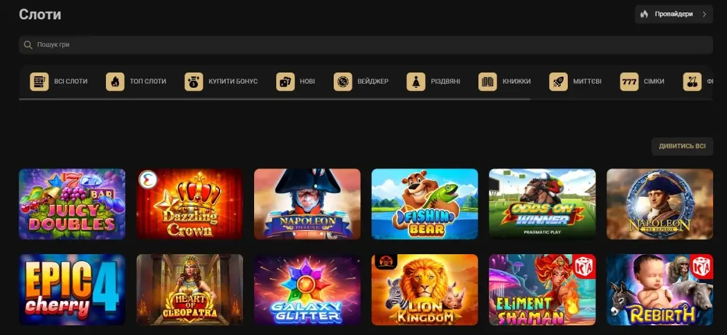Click the flame icon next to ТОП СЛОТИ
727x335 pixels.
click(115, 82)
